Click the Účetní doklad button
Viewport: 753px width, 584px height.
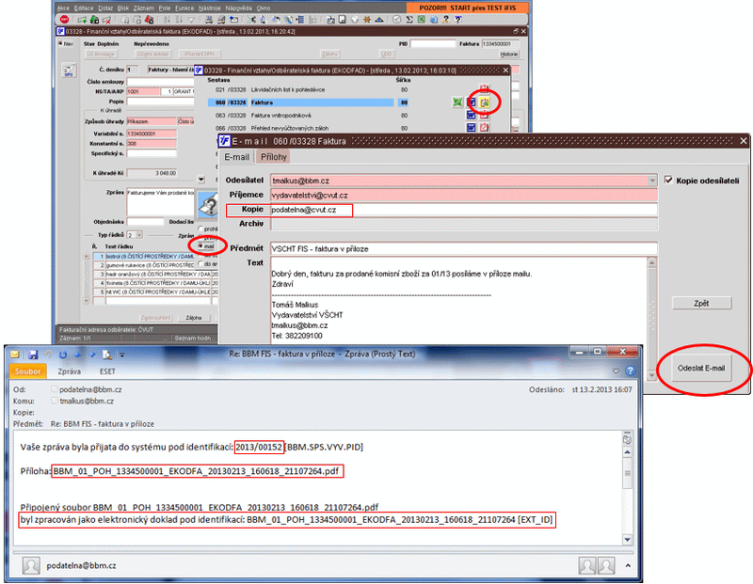click(153, 55)
